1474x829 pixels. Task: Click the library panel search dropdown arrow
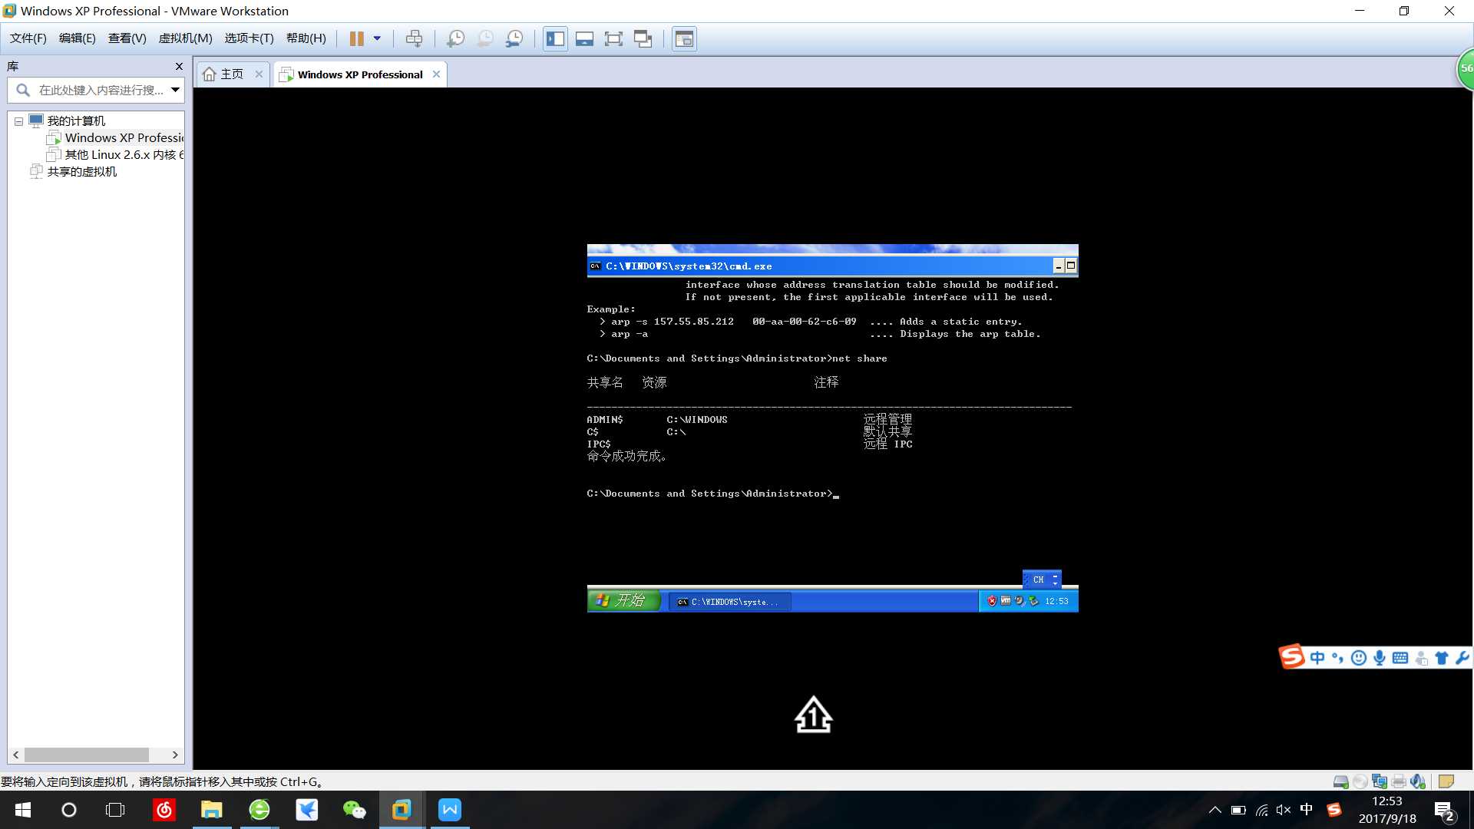pos(174,90)
